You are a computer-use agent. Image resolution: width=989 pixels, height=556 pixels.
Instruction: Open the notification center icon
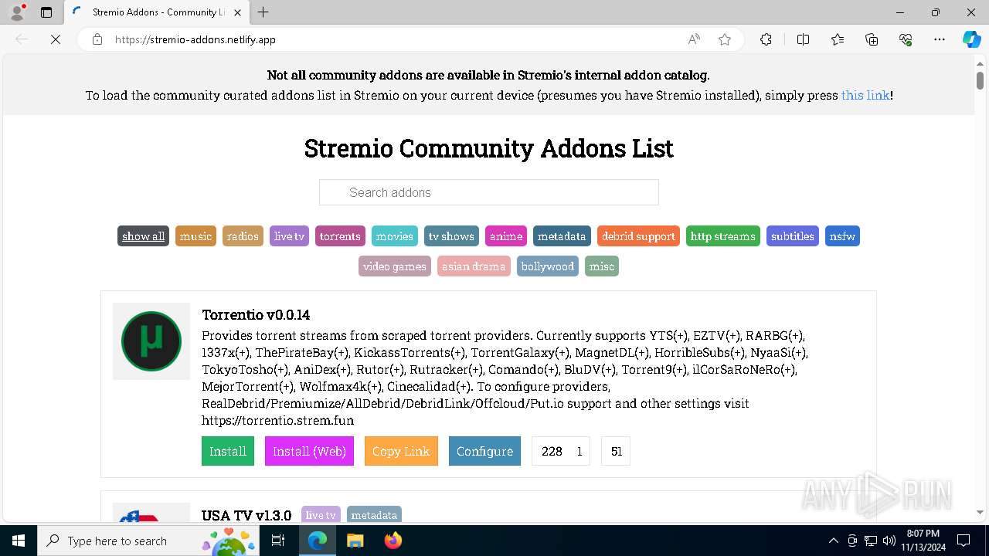click(x=964, y=541)
